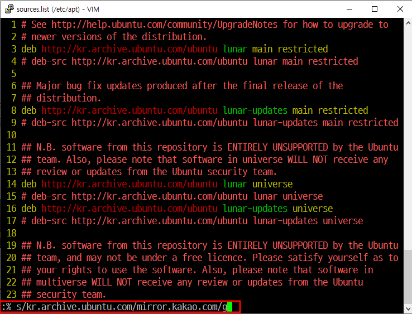Click 'Ubuntu security team.' on line 13
This screenshot has height=314, width=412.
[x=224, y=172]
